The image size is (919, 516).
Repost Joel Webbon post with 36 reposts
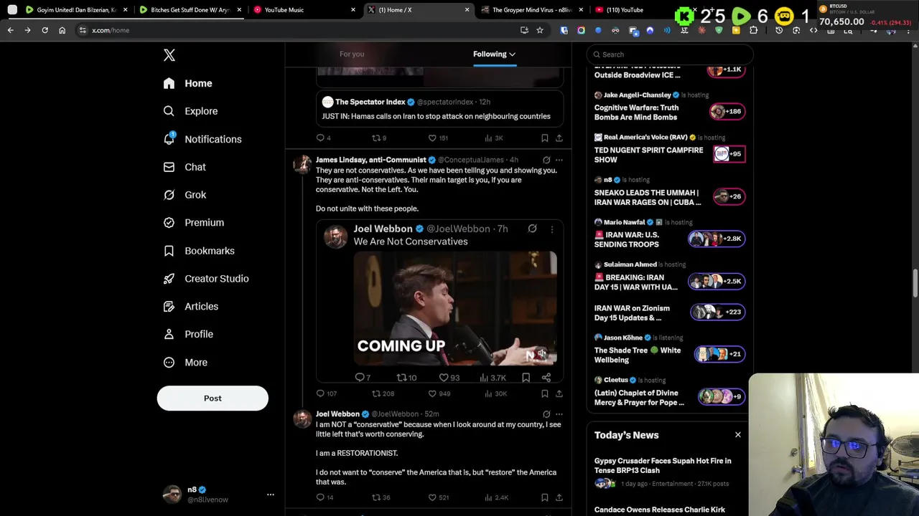(375, 497)
